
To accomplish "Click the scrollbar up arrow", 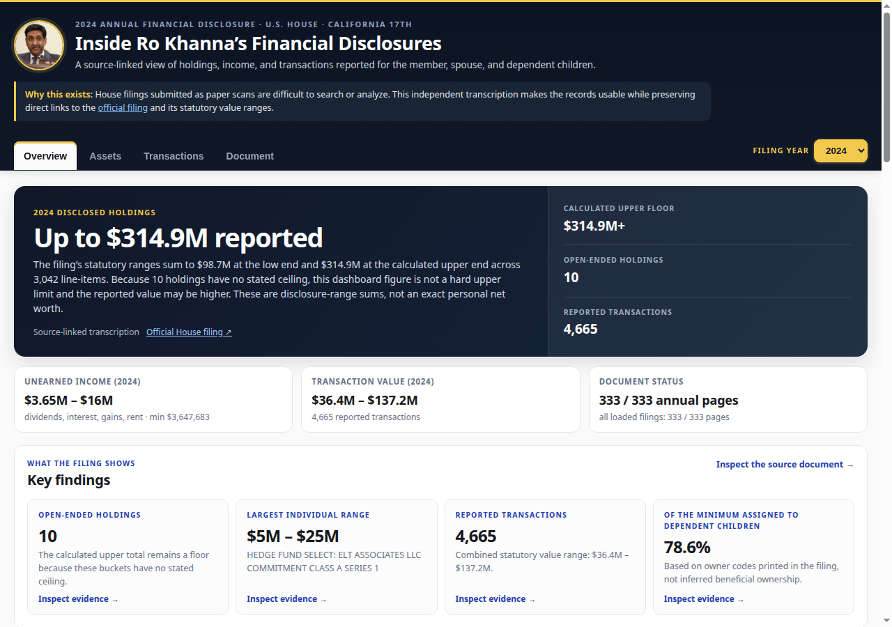I will tap(886, 6).
